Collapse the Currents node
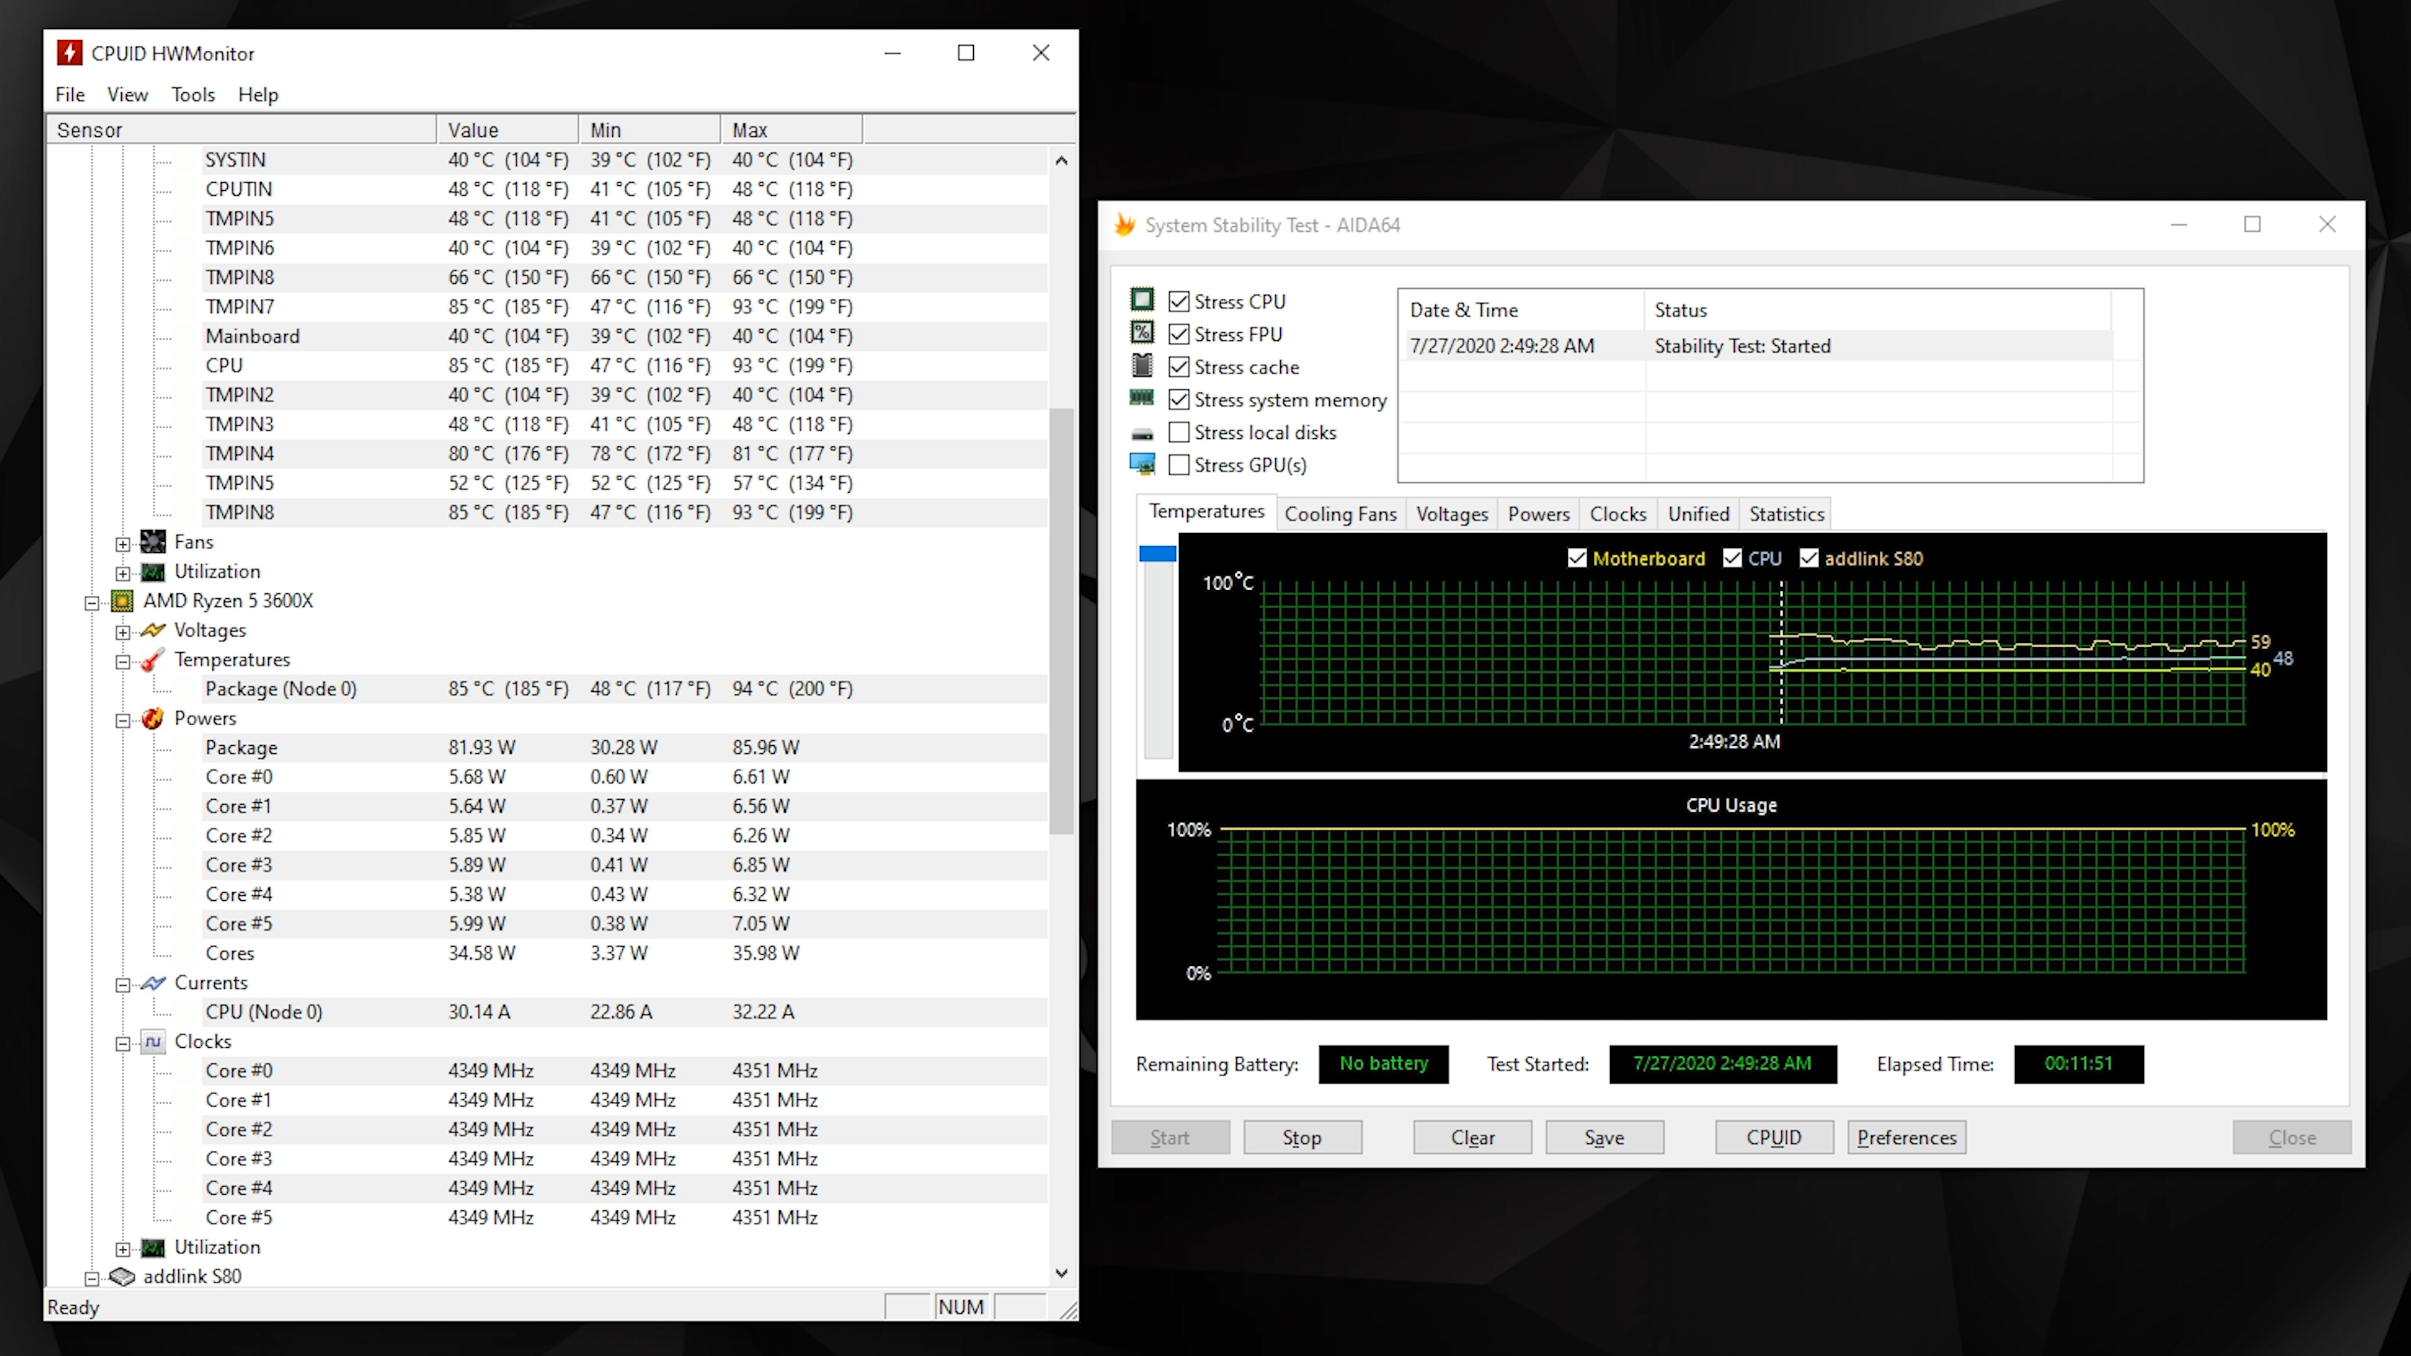 [122, 984]
